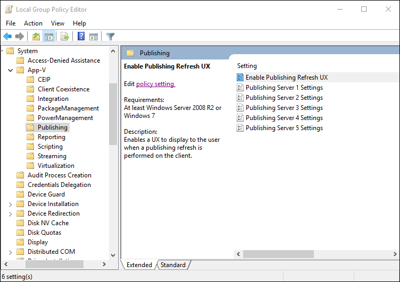The image size is (400, 282).
Task: Click the Setting column header
Action: (x=247, y=66)
